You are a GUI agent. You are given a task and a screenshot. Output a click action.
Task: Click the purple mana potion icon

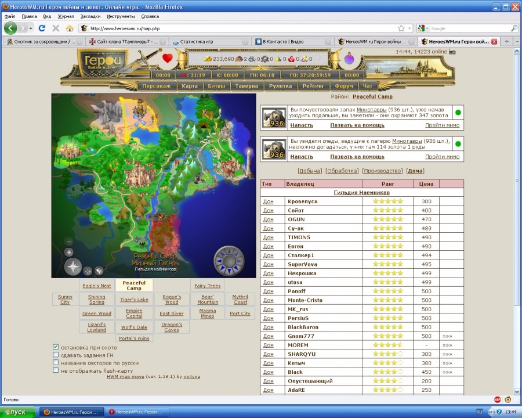point(349,59)
